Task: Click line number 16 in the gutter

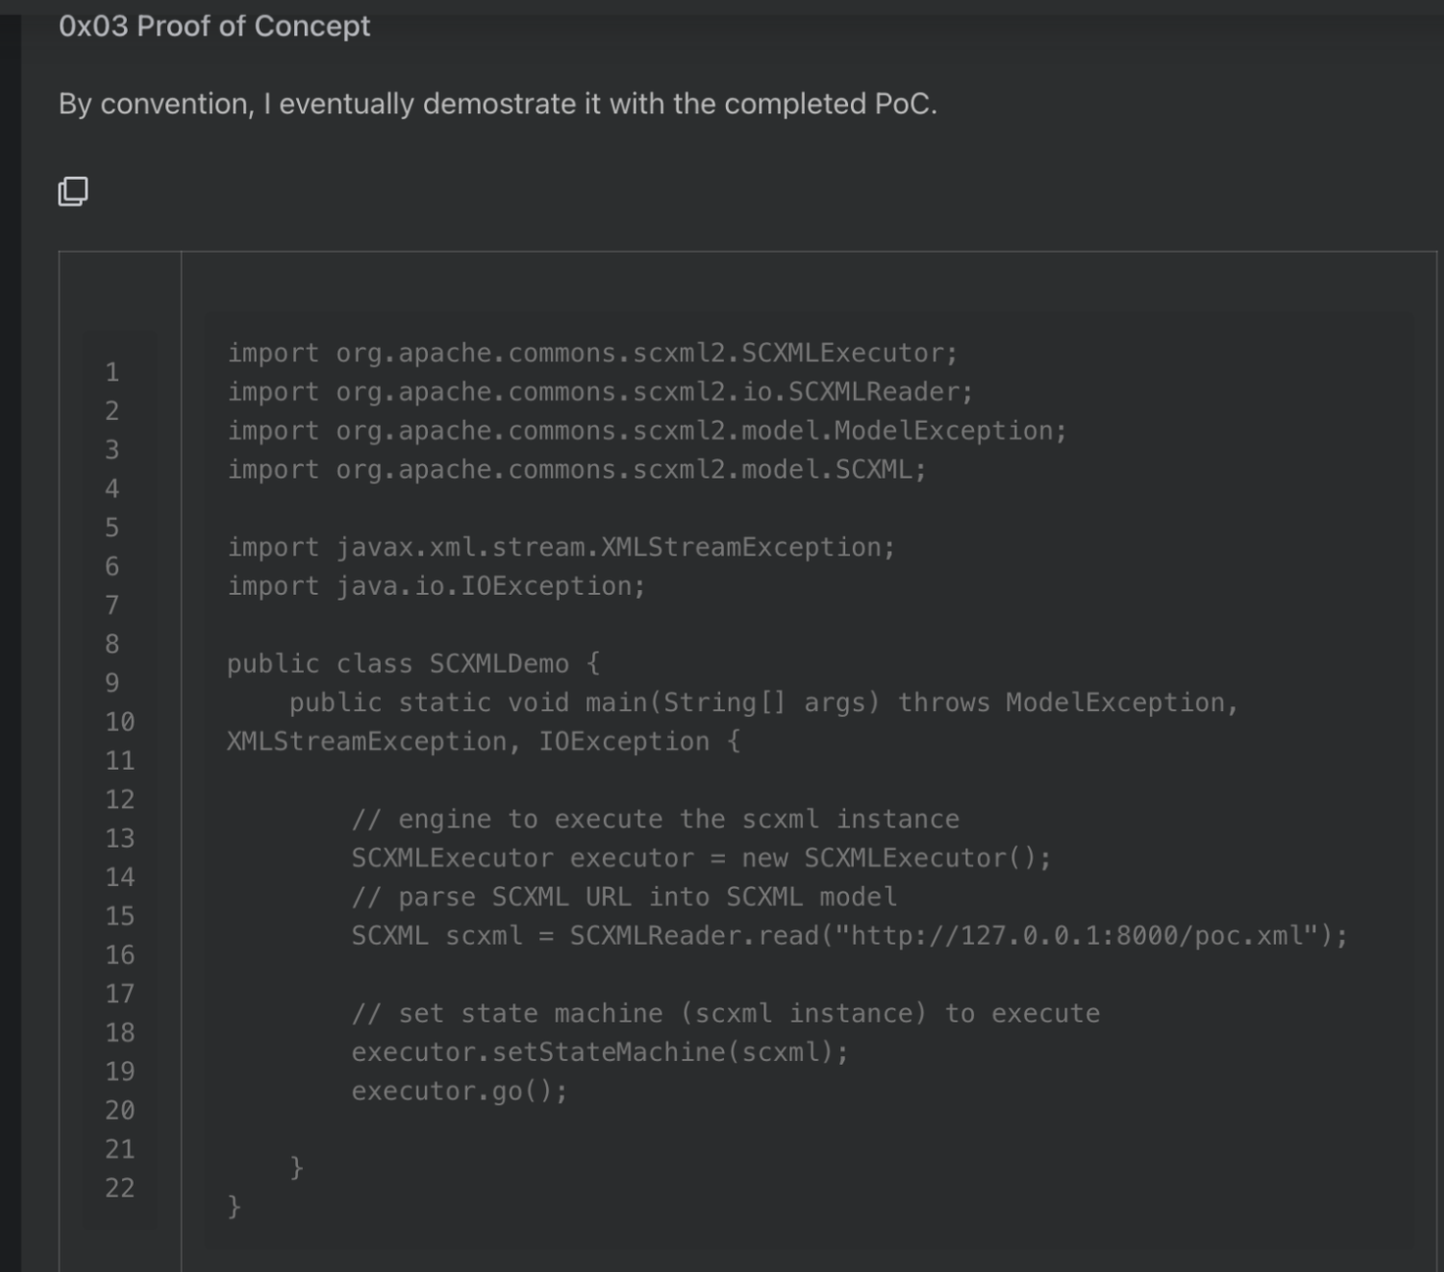Action: tap(120, 954)
